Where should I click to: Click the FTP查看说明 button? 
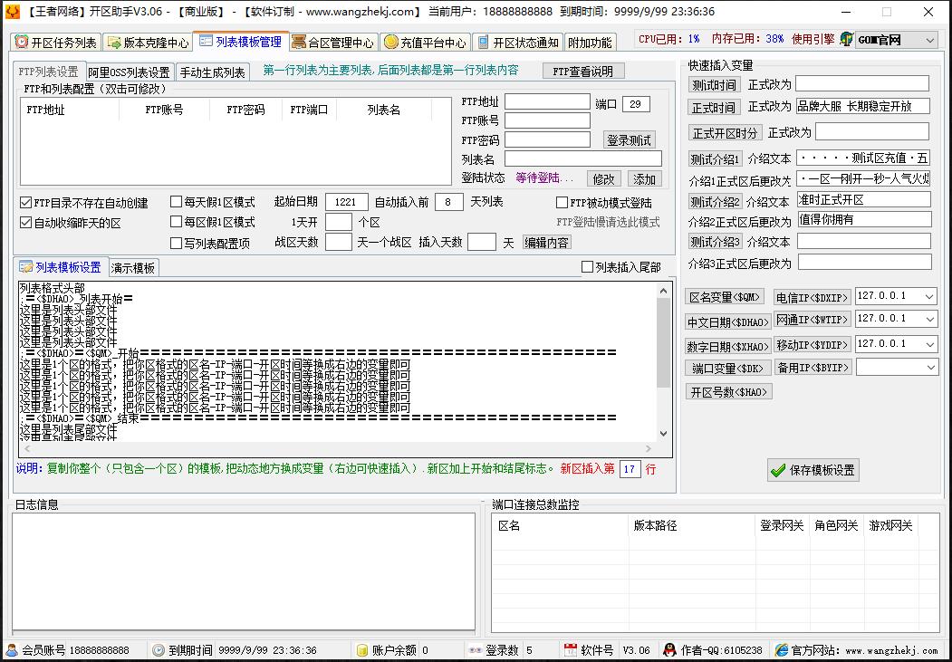(x=582, y=71)
